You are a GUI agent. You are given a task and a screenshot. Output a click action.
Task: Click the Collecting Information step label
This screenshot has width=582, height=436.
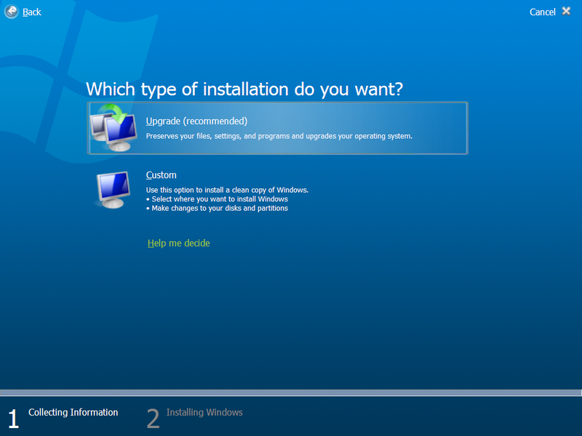point(73,412)
